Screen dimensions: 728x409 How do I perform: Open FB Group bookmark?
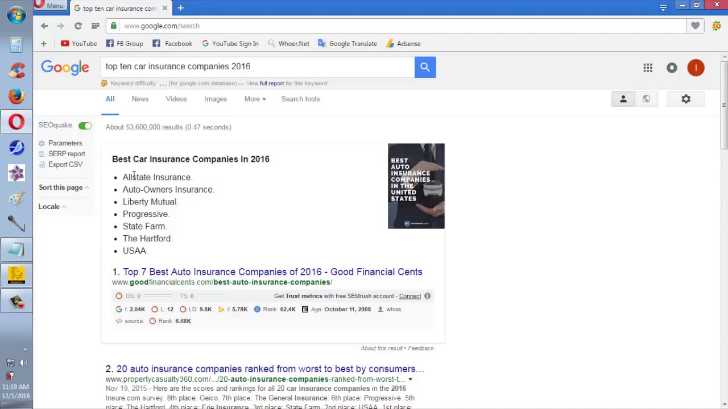(x=125, y=43)
